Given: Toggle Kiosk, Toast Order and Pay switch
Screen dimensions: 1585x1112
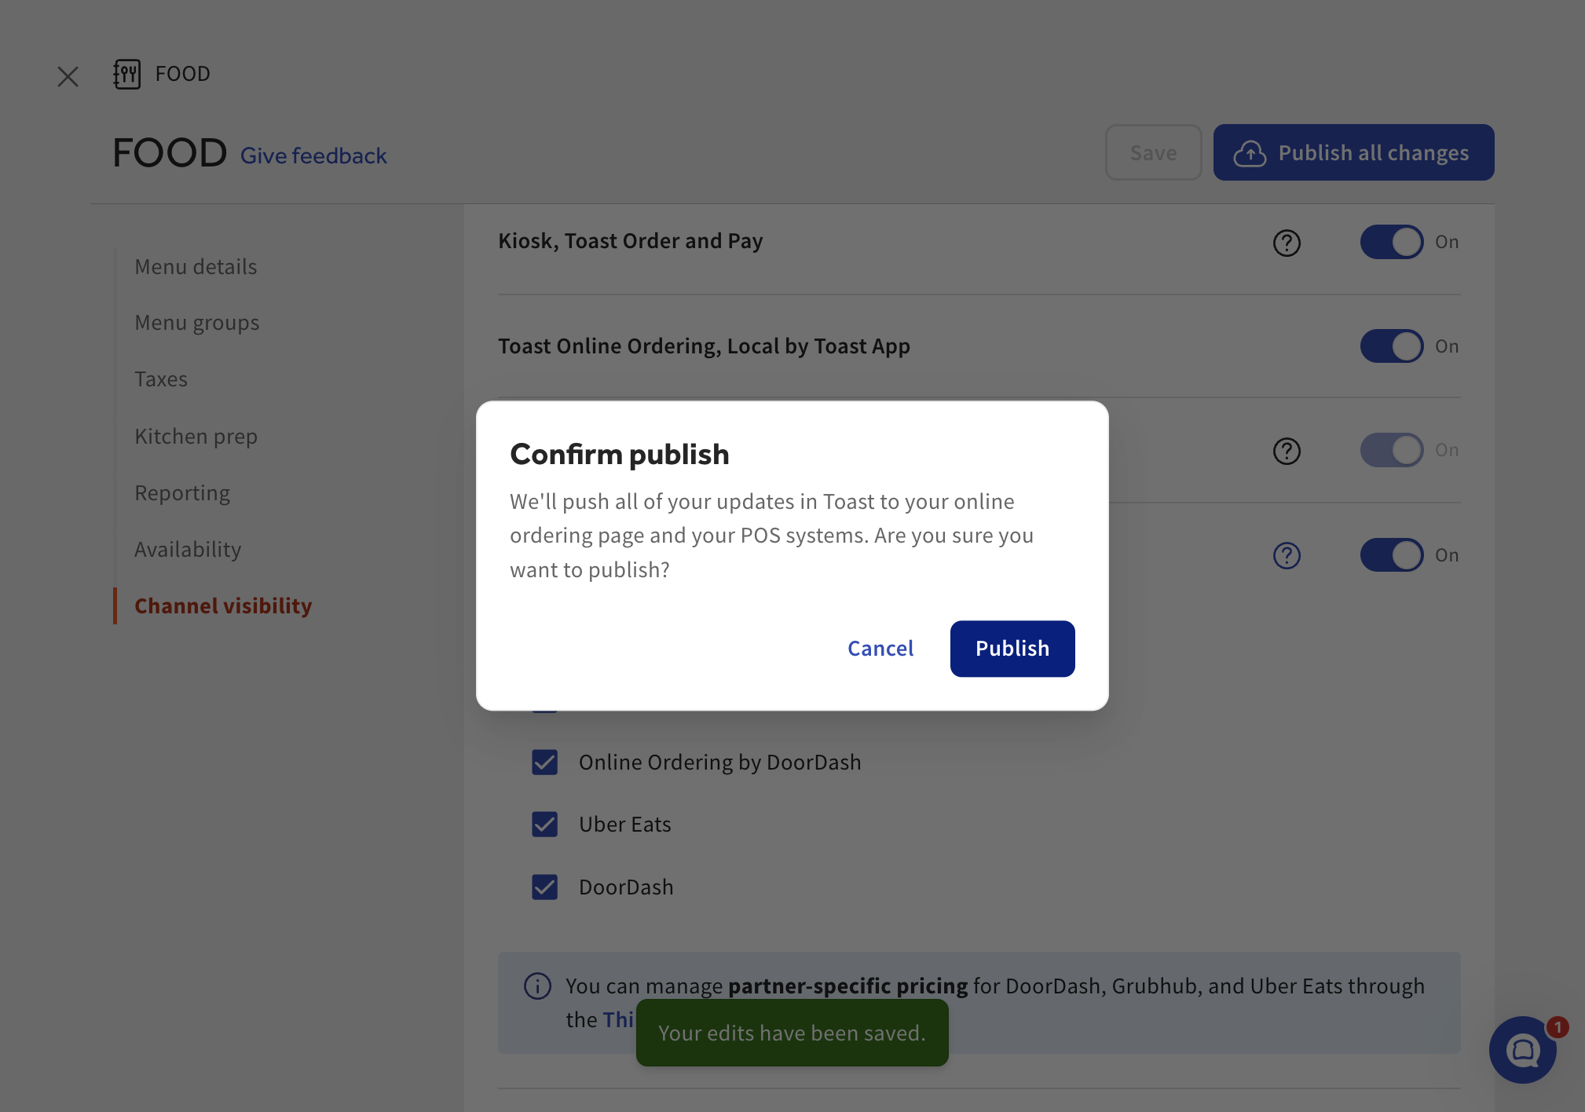Looking at the screenshot, I should coord(1392,242).
